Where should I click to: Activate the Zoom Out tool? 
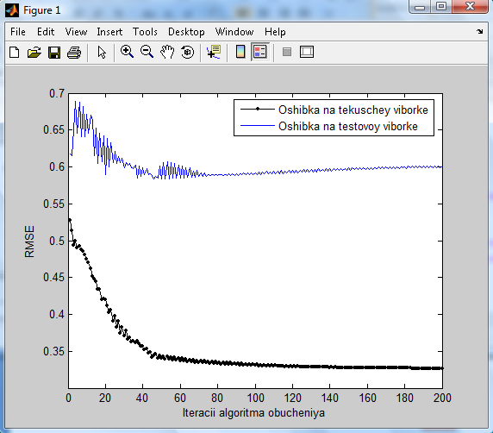point(147,52)
